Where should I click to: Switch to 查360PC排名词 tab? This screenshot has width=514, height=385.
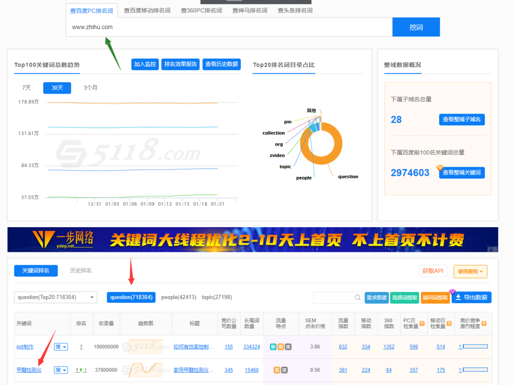pyautogui.click(x=201, y=10)
